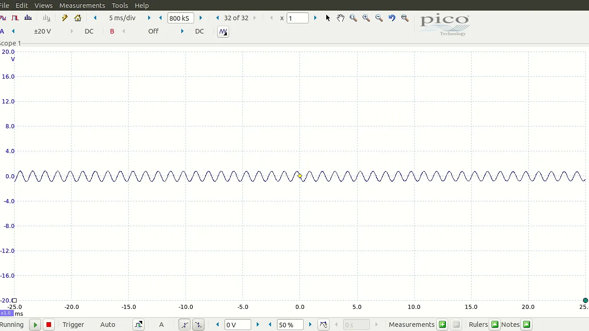589x331 pixels.
Task: Decrease the 800 kS sample count
Action: [x=161, y=18]
